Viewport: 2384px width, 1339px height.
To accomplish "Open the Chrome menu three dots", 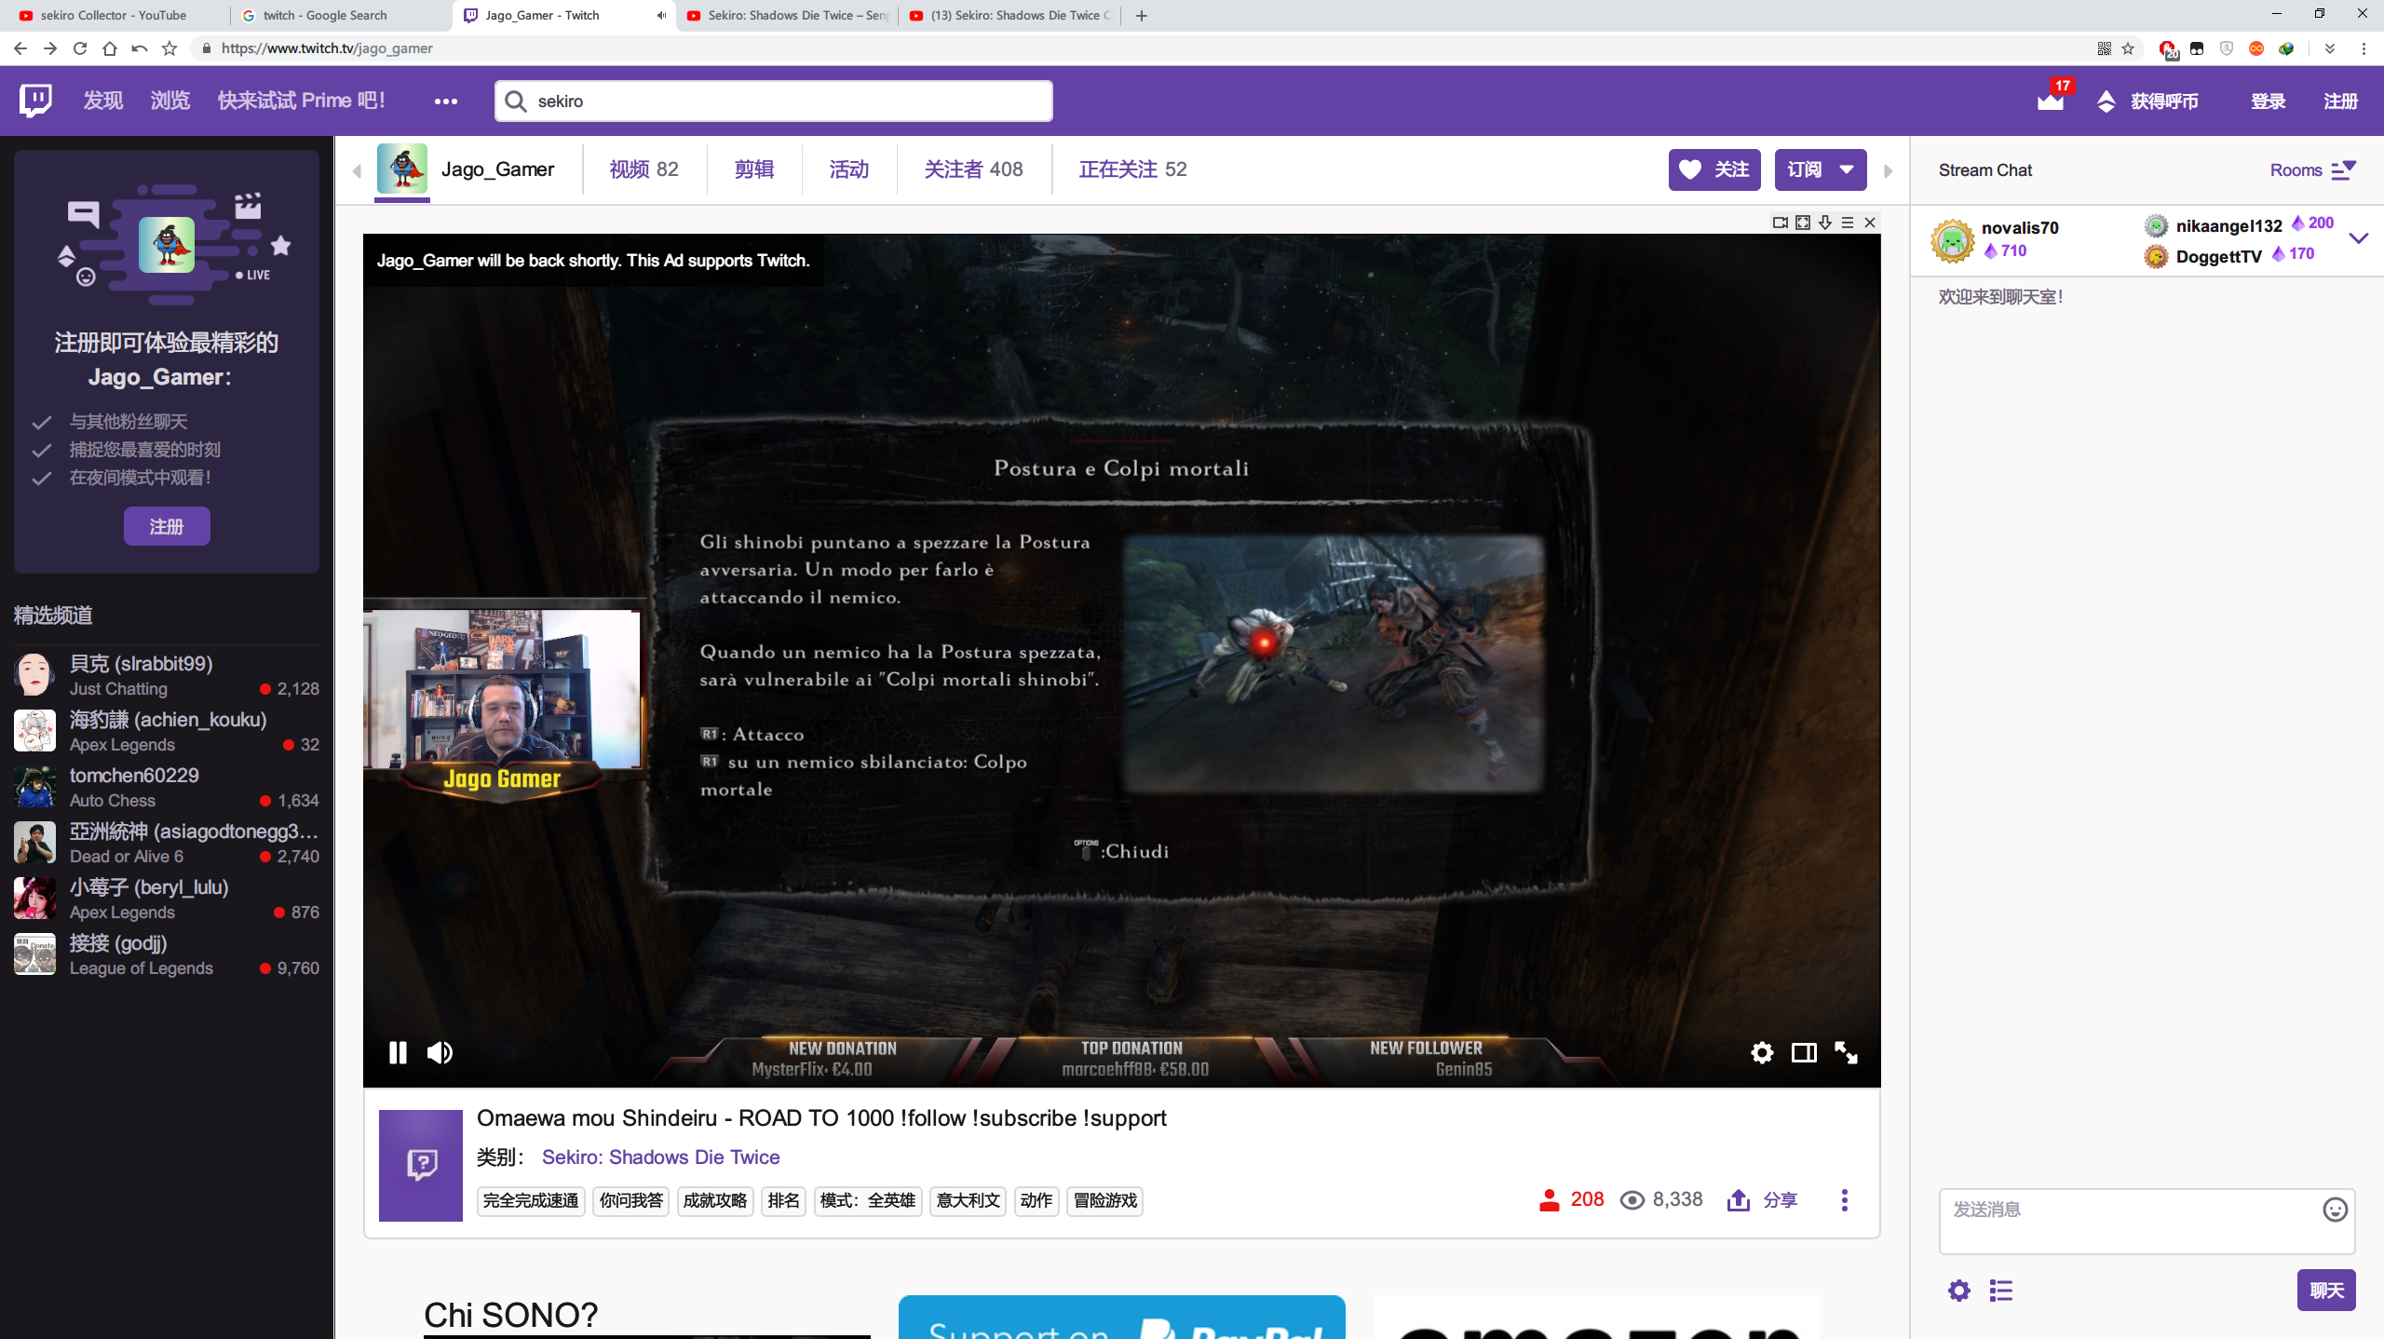I will 2364,48.
